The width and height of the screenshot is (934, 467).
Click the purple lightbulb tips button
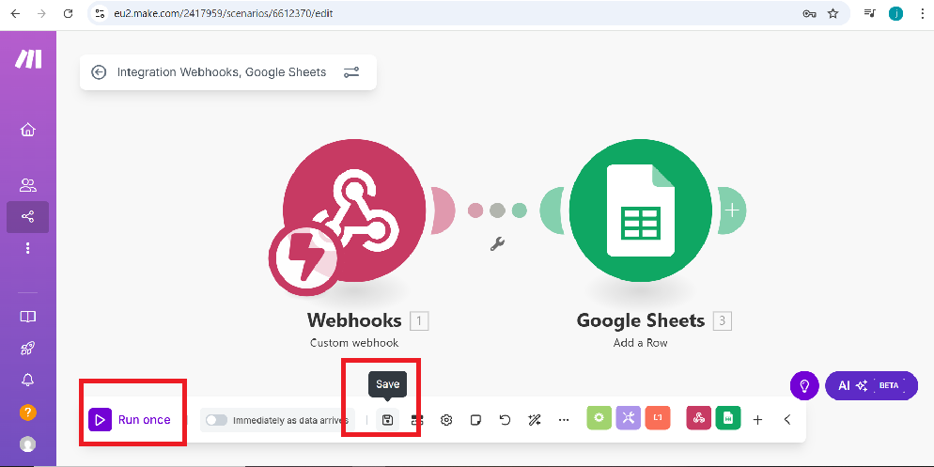click(804, 385)
